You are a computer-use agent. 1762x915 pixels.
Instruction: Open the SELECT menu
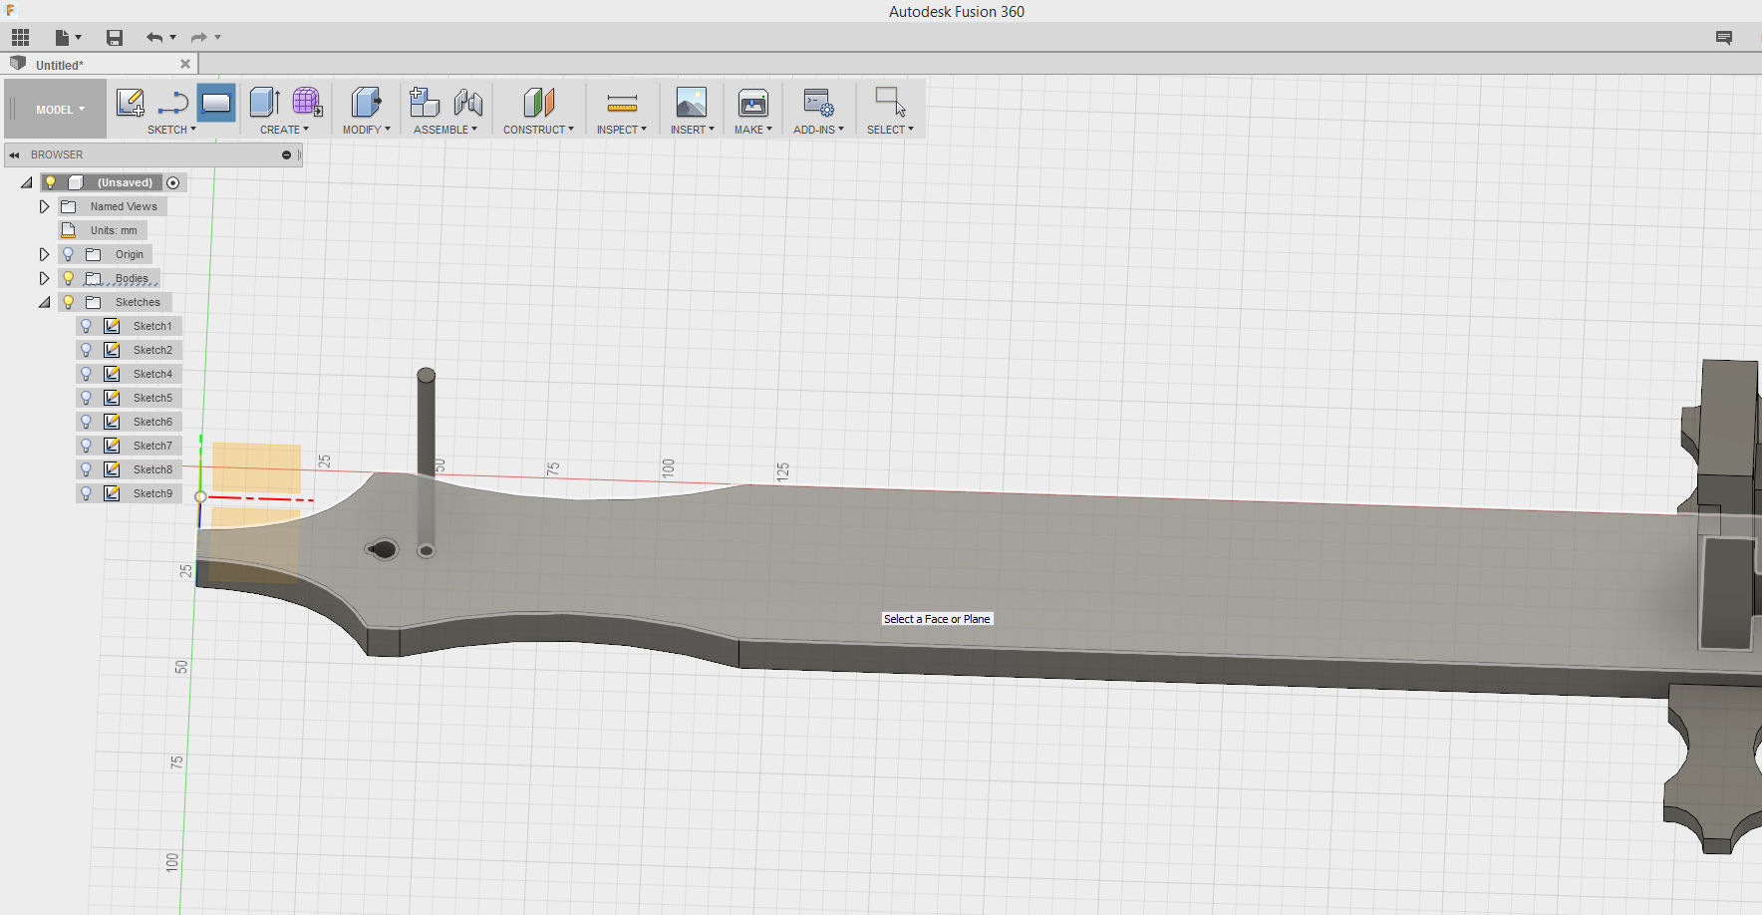coord(890,130)
